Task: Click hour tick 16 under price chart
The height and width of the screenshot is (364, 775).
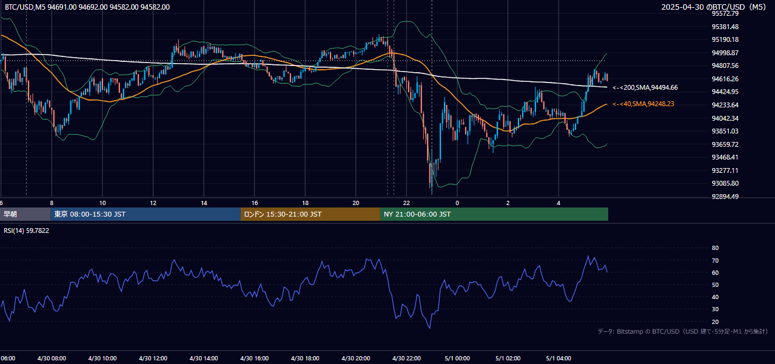Action: (255, 203)
